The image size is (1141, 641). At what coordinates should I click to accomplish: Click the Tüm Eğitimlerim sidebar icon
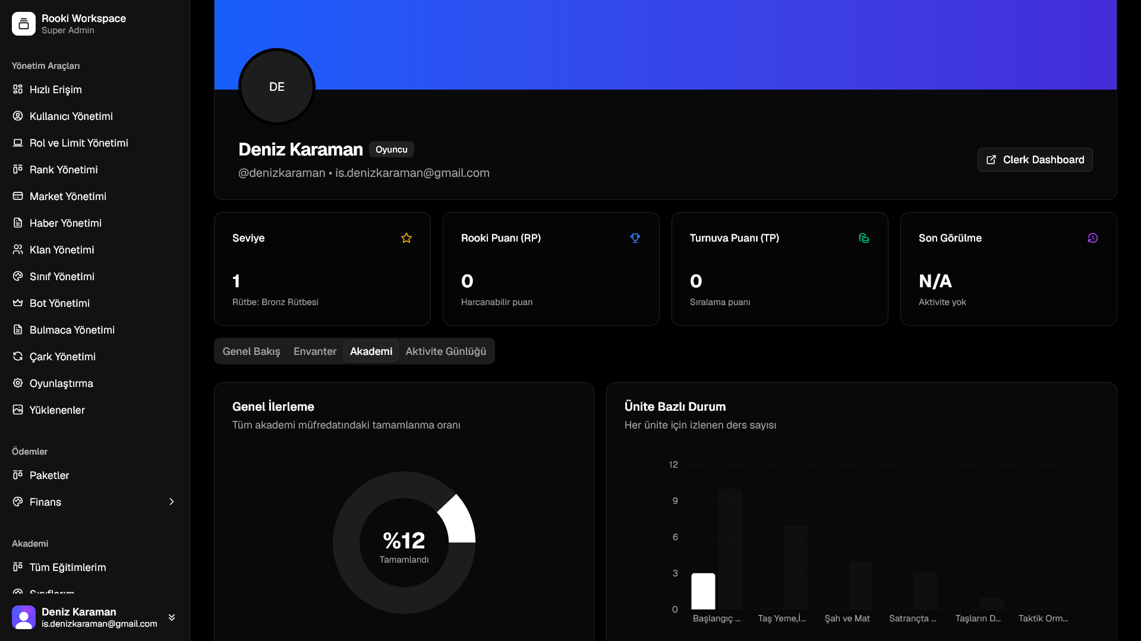pyautogui.click(x=18, y=567)
